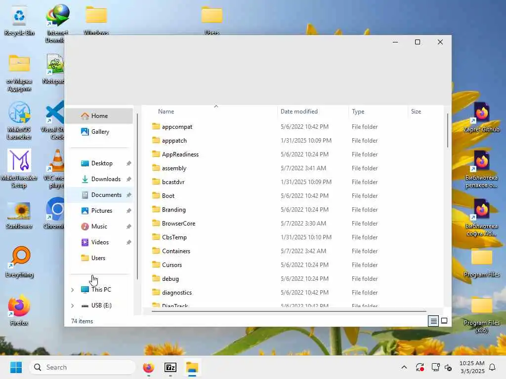
Task: Go to Music in the navigation pane
Action: pos(99,227)
